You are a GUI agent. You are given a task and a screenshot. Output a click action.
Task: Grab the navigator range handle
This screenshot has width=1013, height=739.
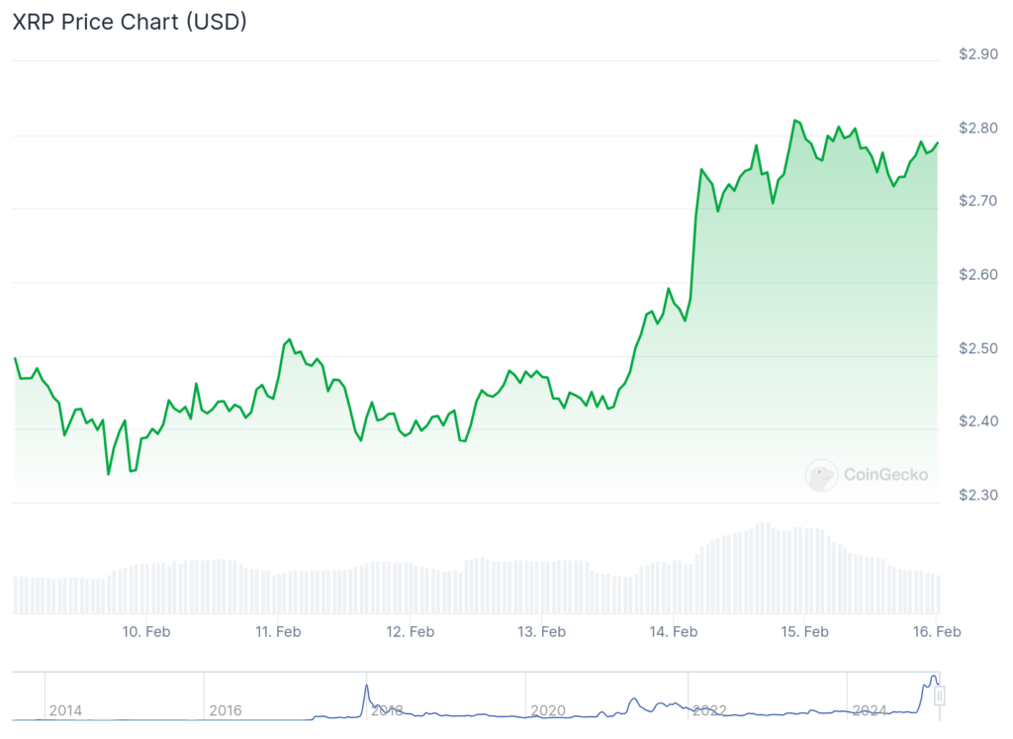tap(940, 696)
